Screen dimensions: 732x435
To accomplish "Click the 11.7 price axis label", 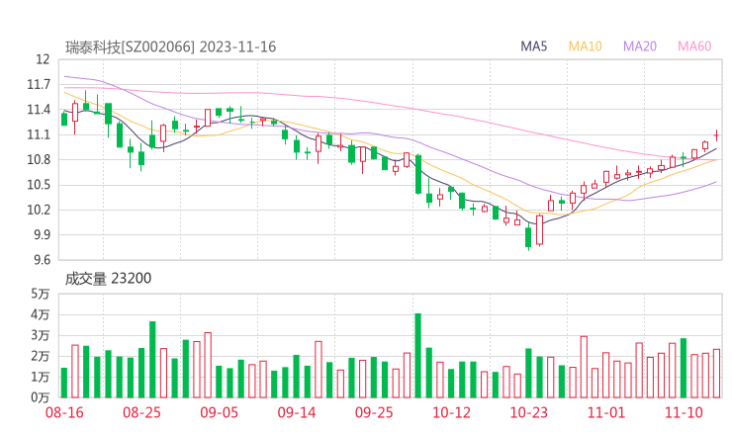I will point(39,84).
